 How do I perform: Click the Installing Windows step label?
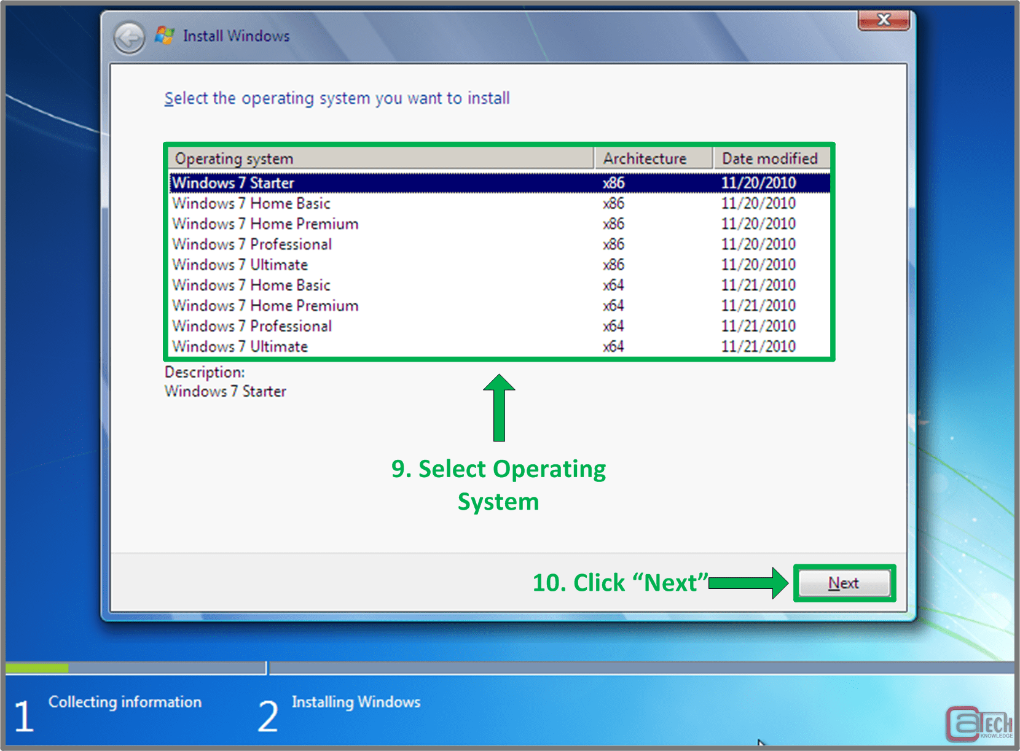point(356,702)
